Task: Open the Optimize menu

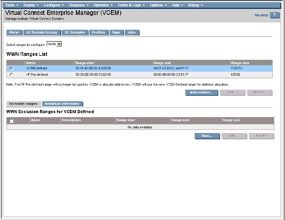Action: click(x=103, y=5)
